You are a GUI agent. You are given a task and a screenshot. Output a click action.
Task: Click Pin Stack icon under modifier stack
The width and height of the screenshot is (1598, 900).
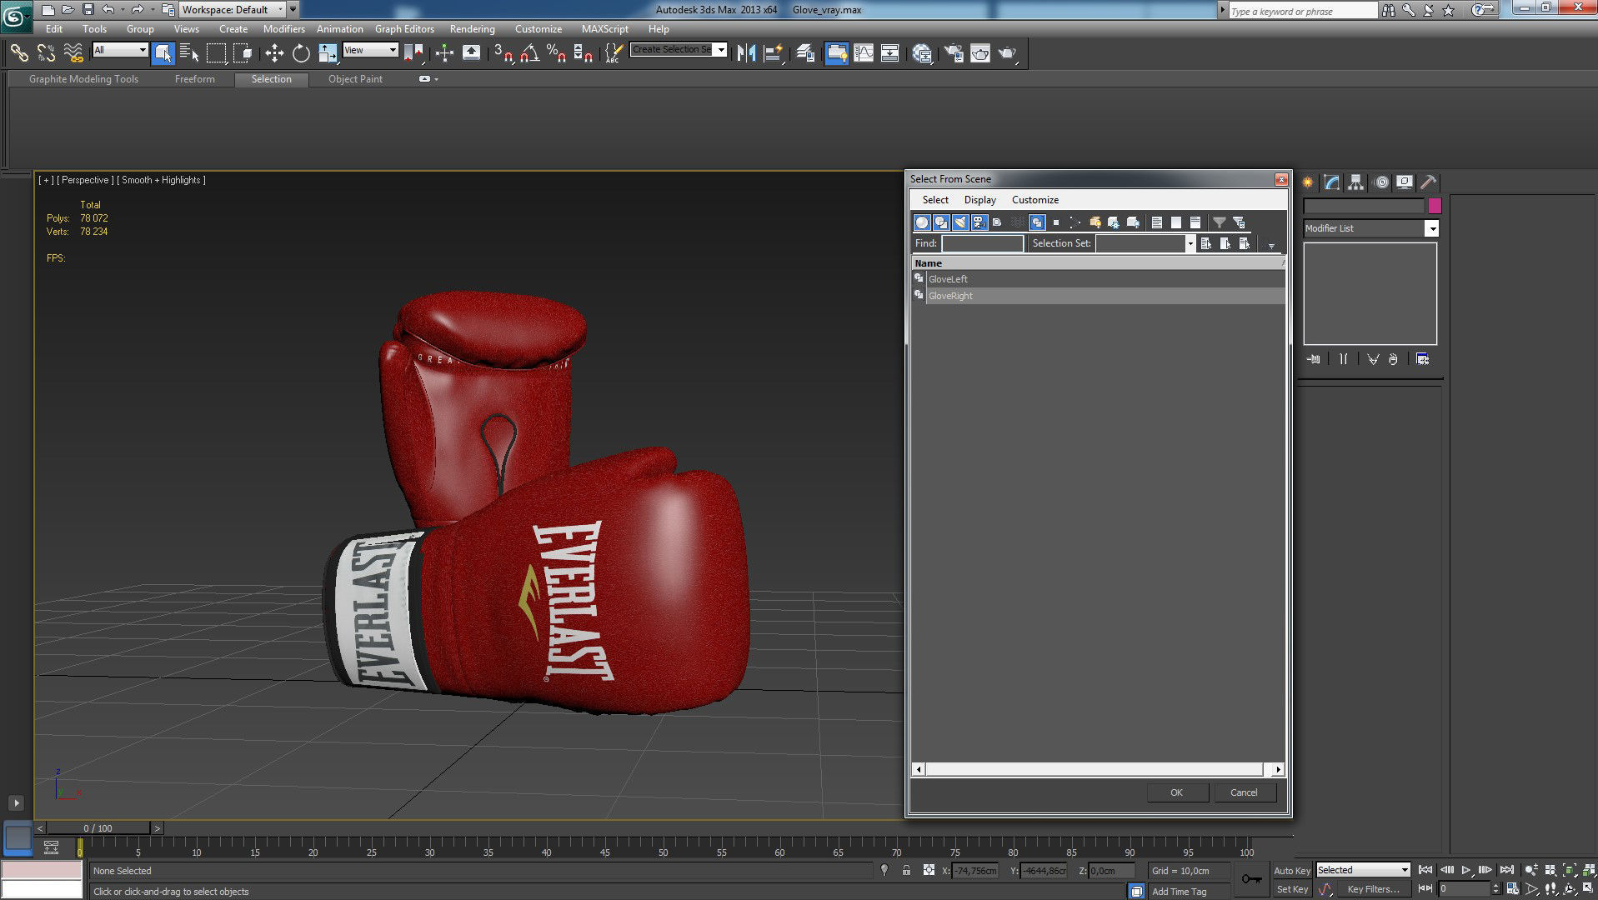tap(1314, 359)
